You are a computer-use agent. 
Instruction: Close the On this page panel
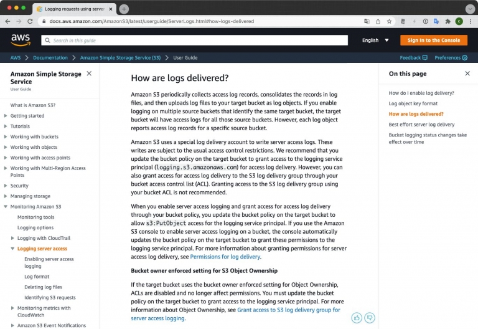[x=467, y=74]
